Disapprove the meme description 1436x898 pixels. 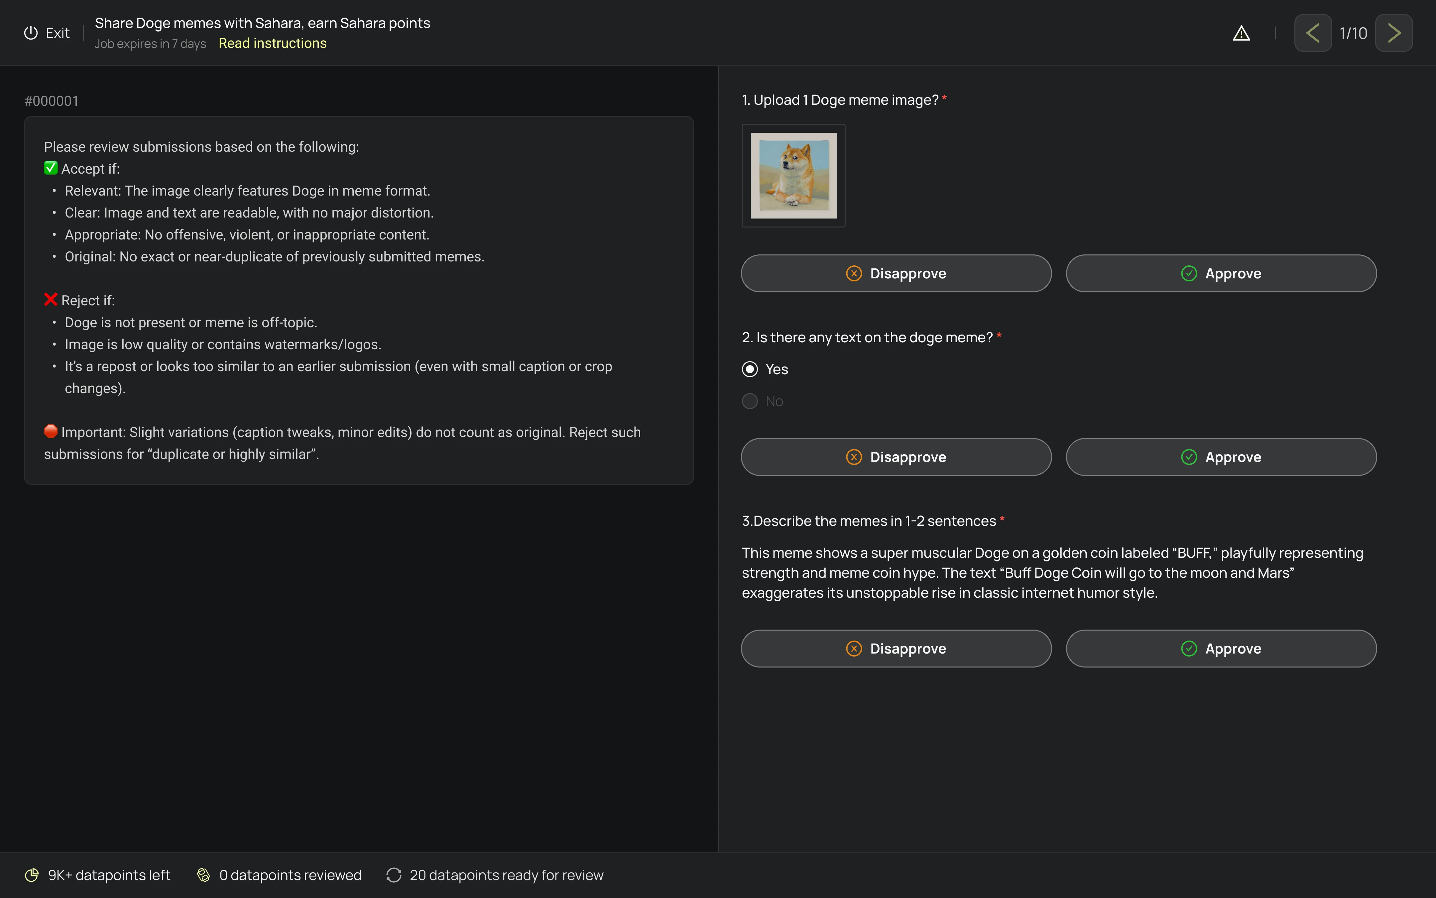coord(896,649)
